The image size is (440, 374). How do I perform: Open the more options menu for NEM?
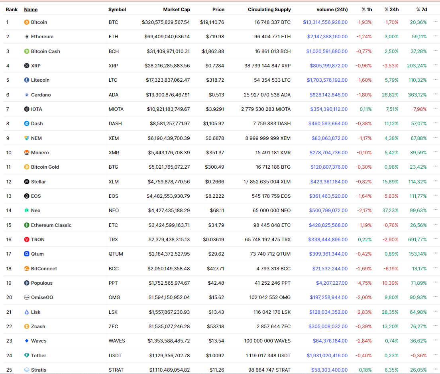tap(435, 138)
